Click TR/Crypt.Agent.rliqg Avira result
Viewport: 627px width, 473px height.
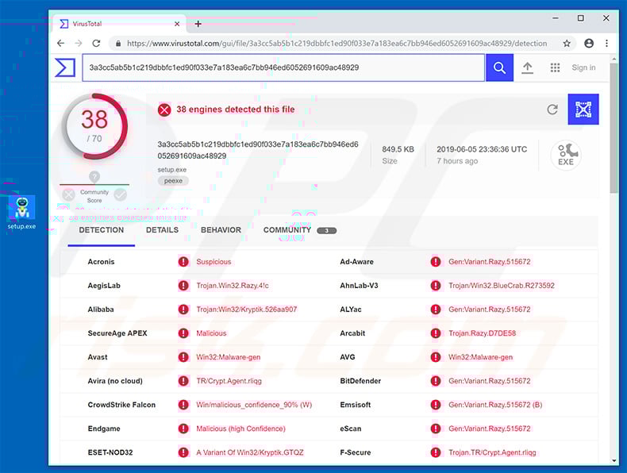point(229,381)
